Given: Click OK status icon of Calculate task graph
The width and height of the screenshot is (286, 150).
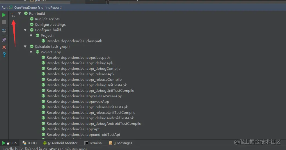Looking at the screenshot, I should point(32,46).
